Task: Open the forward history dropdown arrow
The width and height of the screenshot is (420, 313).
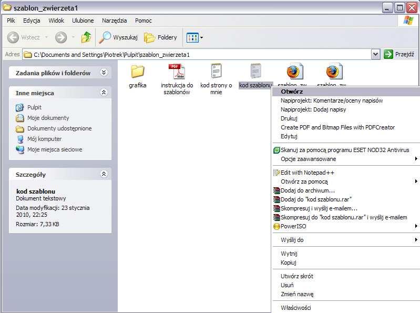Action: (x=73, y=37)
